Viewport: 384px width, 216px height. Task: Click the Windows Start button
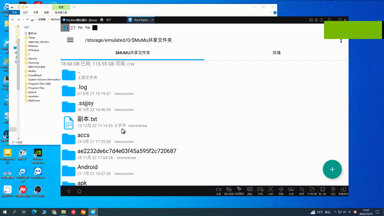(5, 212)
